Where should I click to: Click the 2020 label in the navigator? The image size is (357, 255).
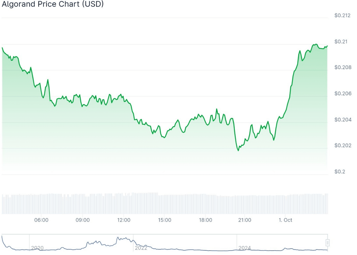37,248
